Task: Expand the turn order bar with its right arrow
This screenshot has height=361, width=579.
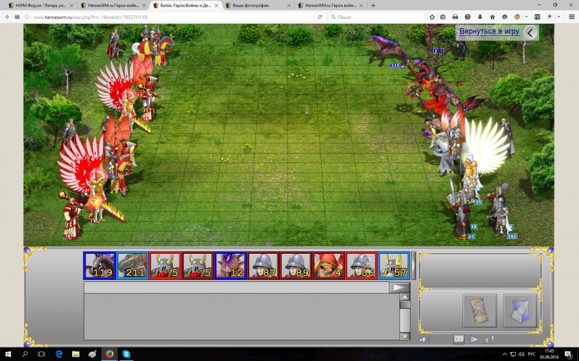Action: click(x=413, y=265)
